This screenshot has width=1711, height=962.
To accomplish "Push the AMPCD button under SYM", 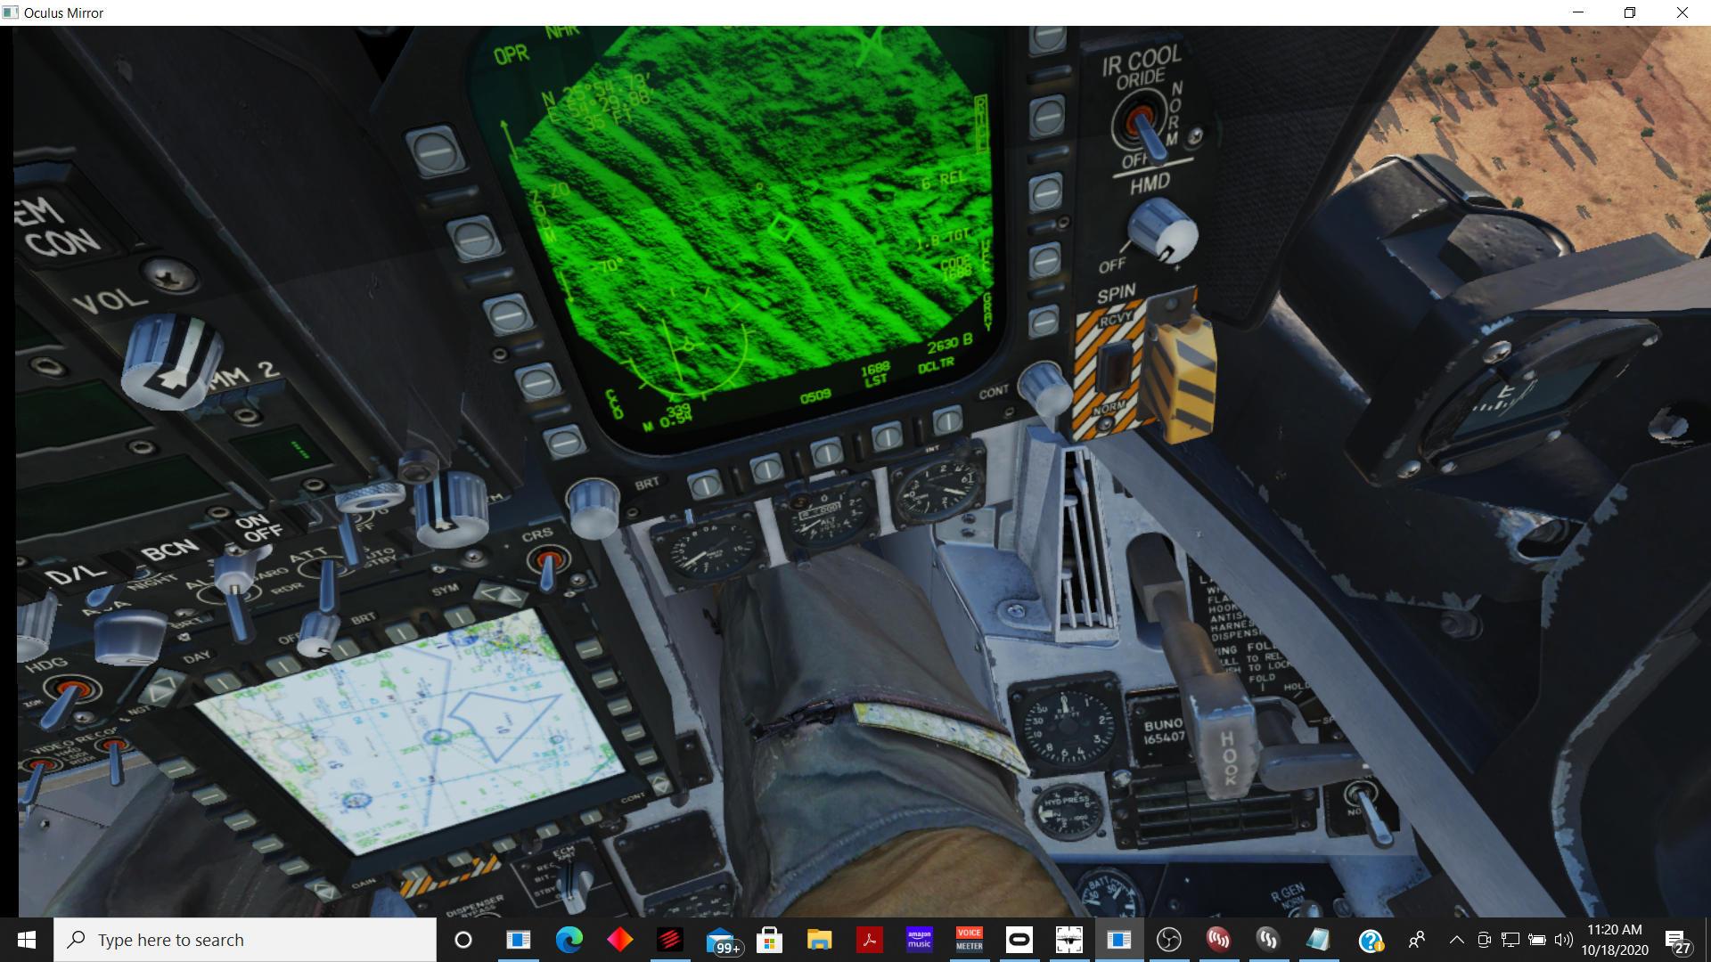I will coord(460,616).
